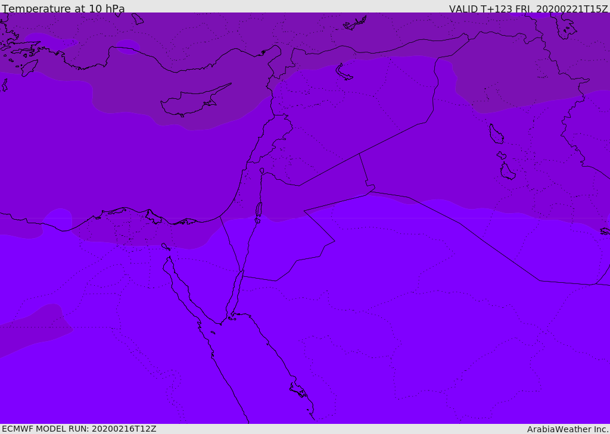Click Lake Assad in northern Syria
Image resolution: width=610 pixels, height=434 pixels.
tap(344, 72)
